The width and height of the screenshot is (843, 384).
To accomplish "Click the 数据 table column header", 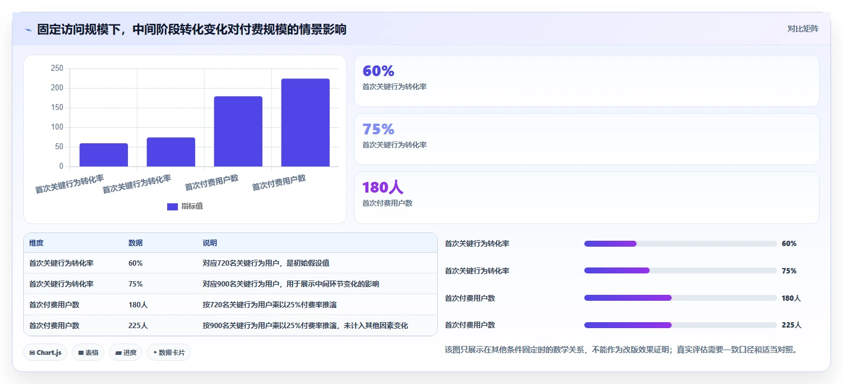I will click(x=136, y=243).
